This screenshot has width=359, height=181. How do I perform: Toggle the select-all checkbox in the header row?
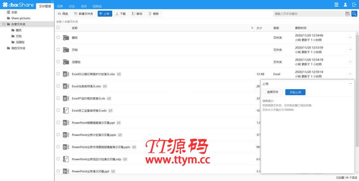click(x=58, y=28)
